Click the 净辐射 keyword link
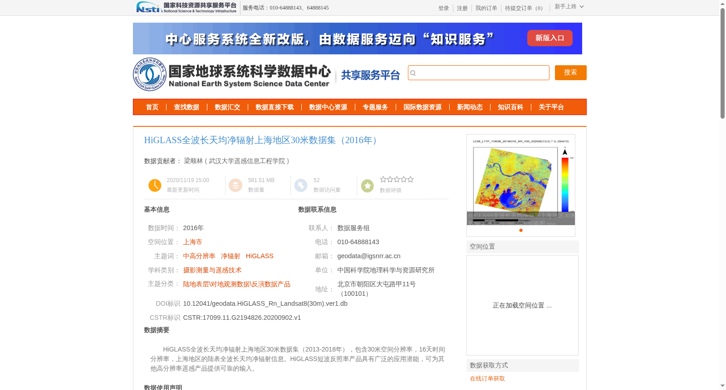Viewport: 726px width, 390px height. [231, 256]
